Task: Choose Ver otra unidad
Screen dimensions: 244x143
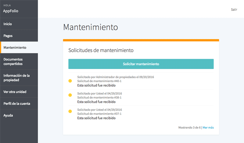Action: point(14,92)
